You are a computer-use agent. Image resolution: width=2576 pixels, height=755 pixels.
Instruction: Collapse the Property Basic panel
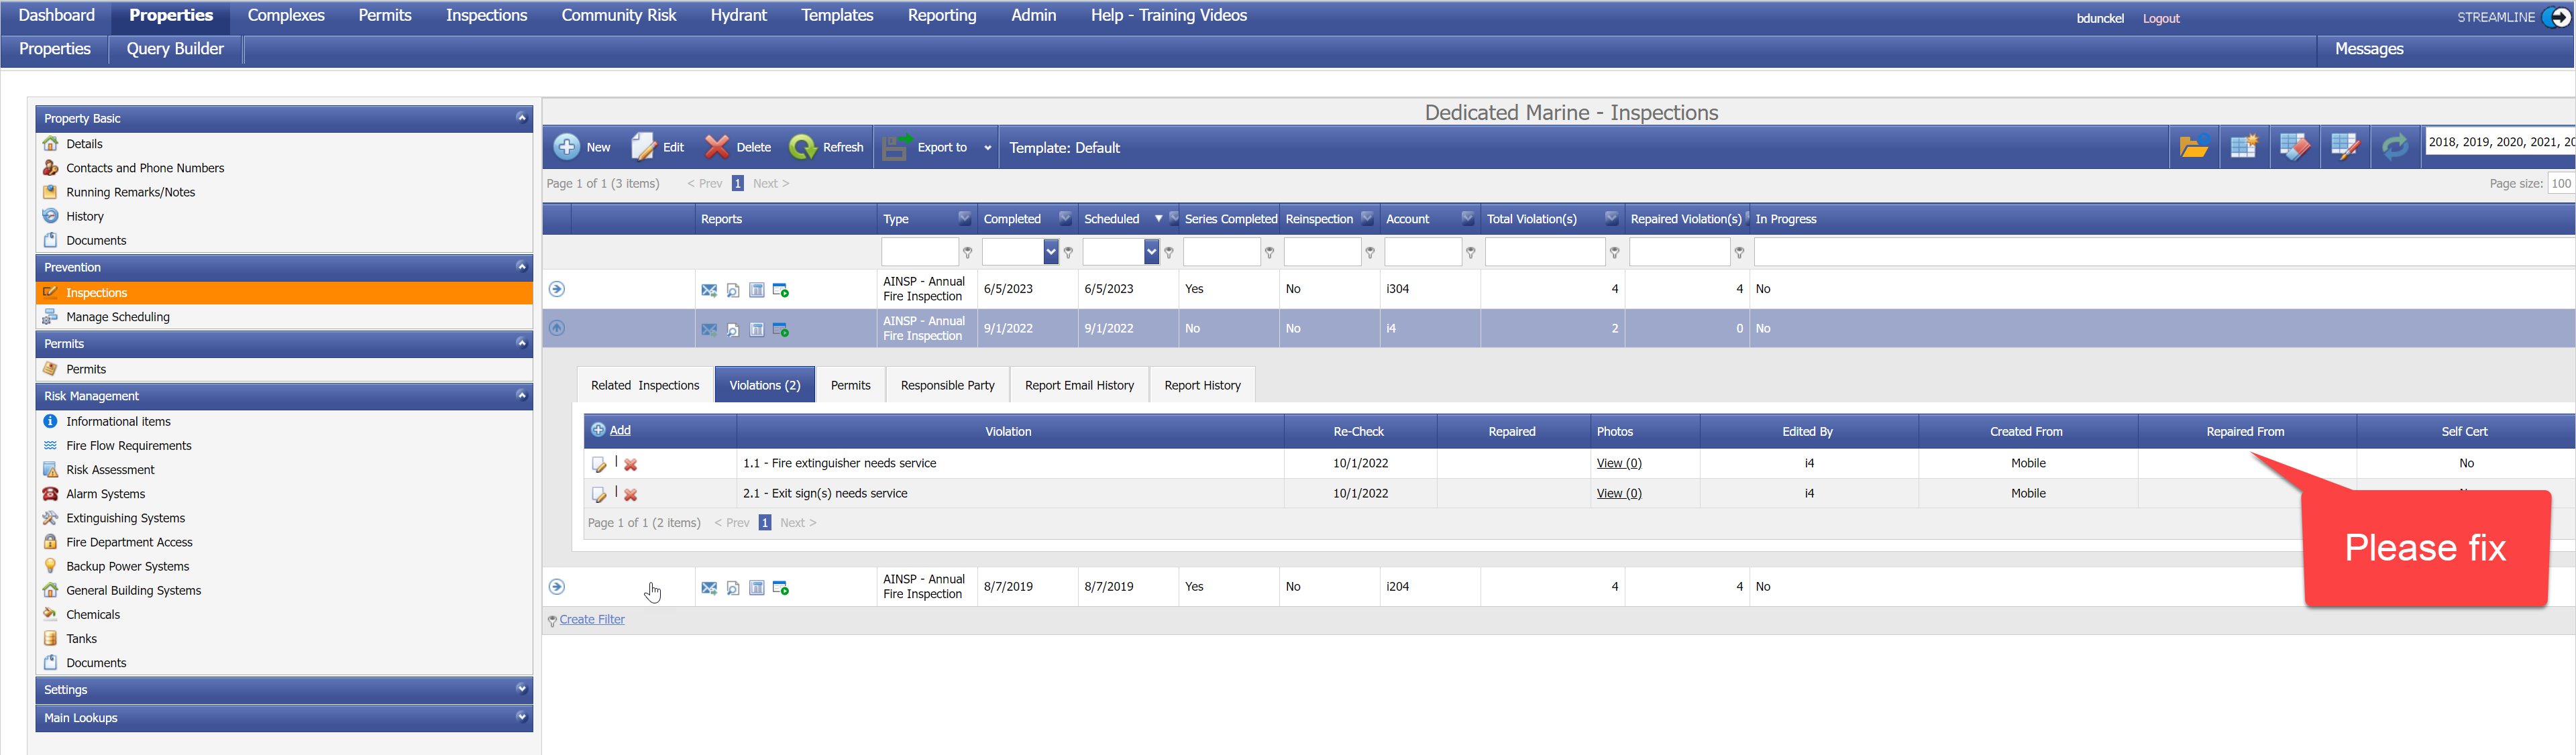point(521,118)
